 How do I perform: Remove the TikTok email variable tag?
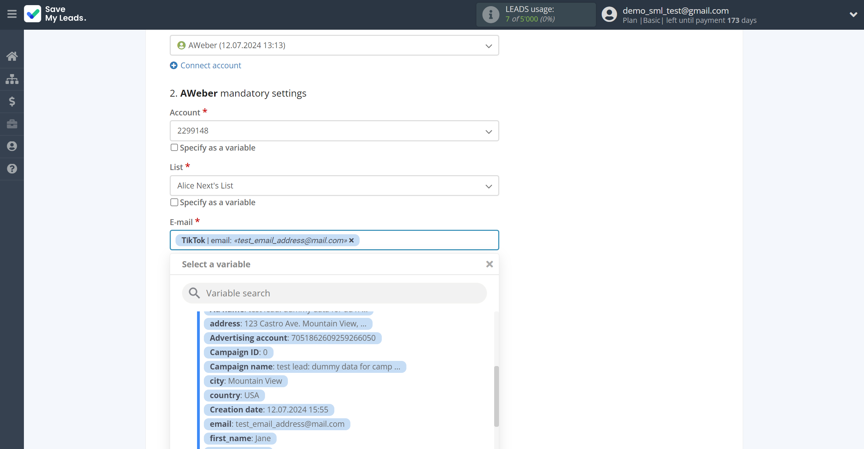351,240
